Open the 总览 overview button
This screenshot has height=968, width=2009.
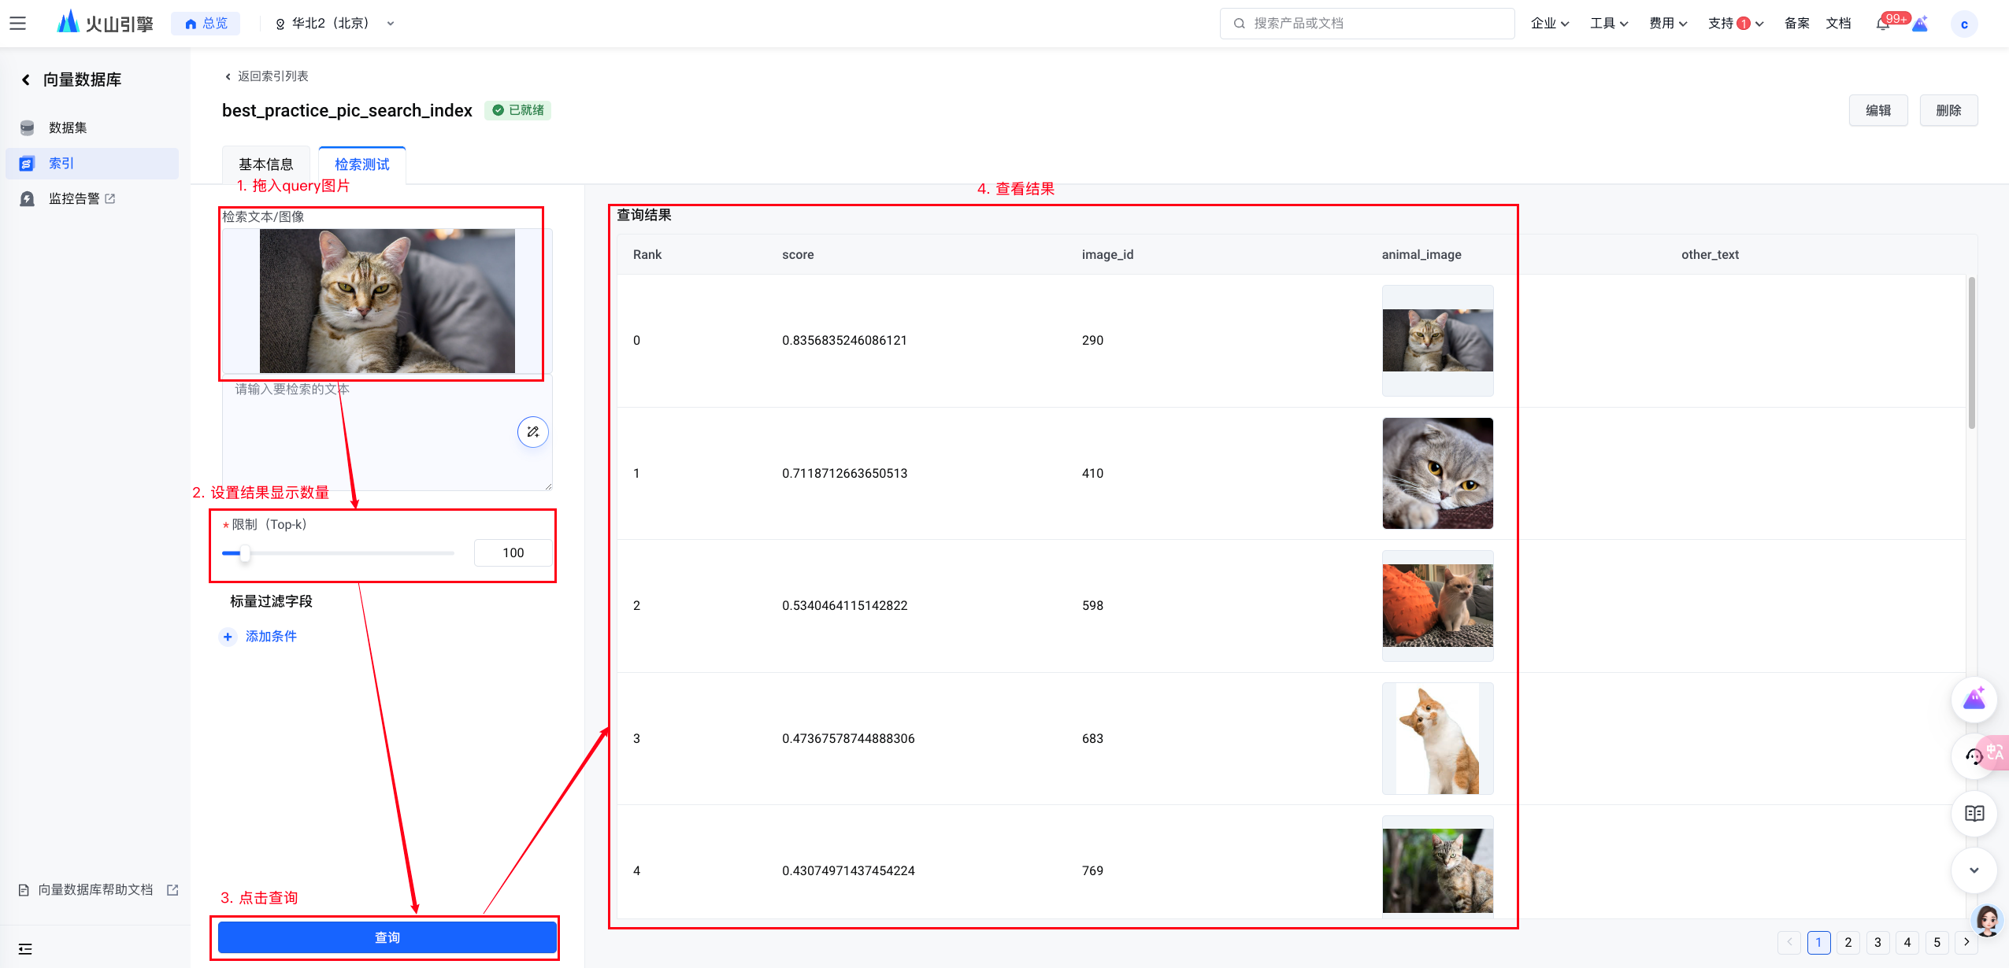206,24
